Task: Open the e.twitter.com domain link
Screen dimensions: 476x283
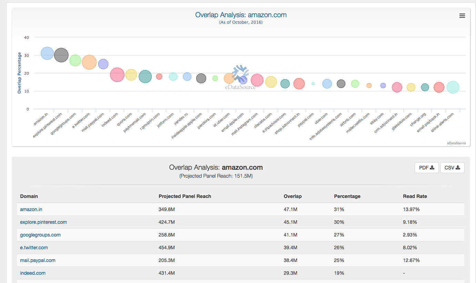Action: [34, 248]
